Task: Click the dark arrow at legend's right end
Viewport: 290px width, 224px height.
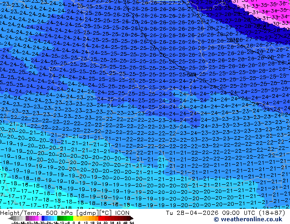Action: click(131, 218)
